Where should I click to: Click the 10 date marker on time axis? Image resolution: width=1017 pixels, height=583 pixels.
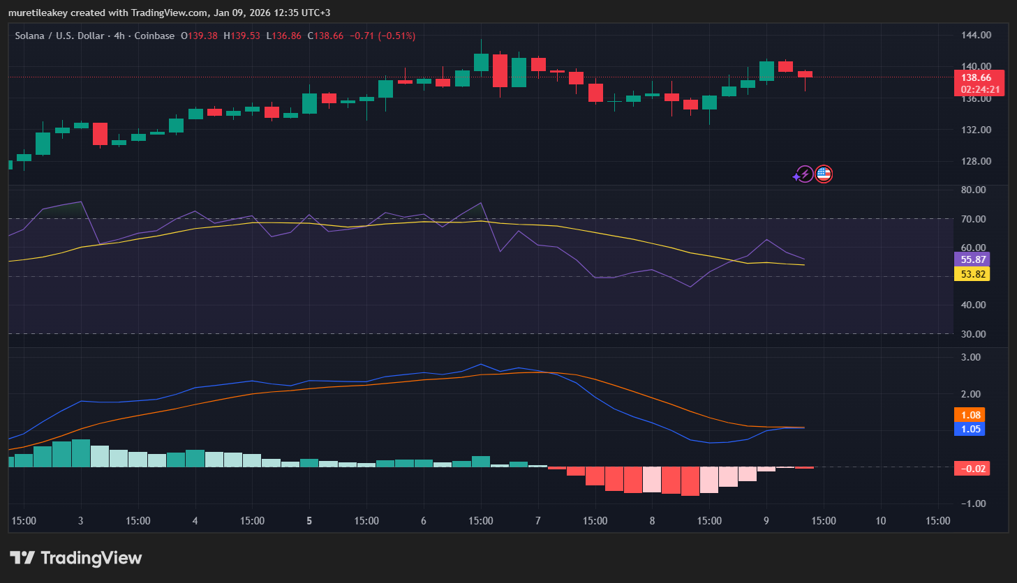coord(880,521)
